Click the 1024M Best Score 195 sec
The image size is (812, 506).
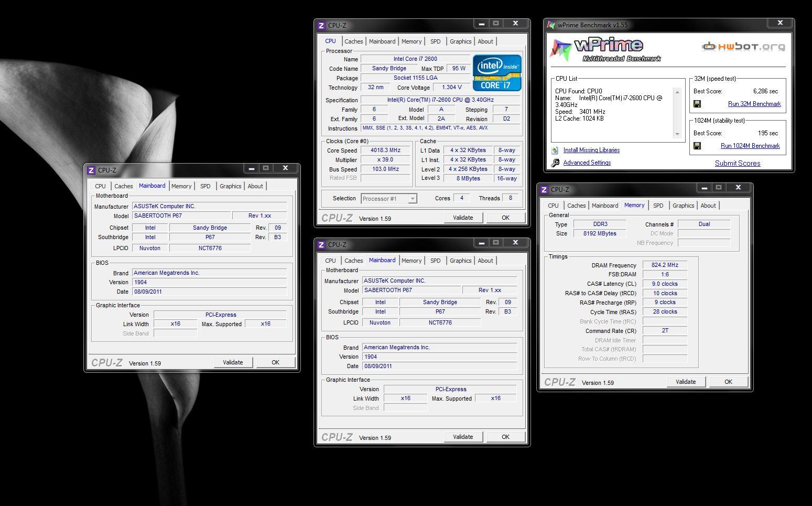pos(768,133)
